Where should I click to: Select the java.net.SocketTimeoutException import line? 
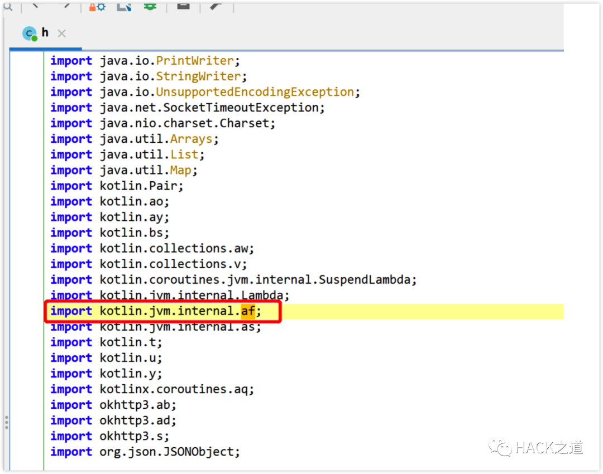pos(188,108)
